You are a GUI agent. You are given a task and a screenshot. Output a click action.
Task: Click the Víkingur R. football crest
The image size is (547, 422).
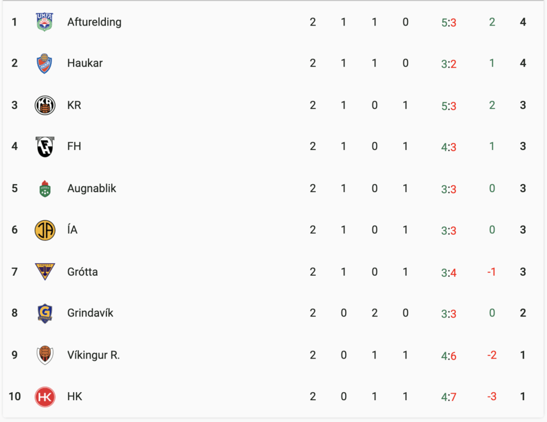[45, 355]
